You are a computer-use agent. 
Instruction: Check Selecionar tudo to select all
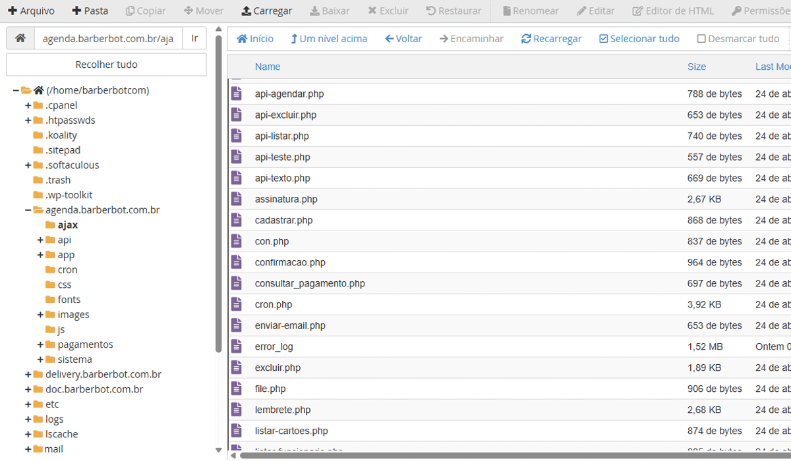[639, 39]
